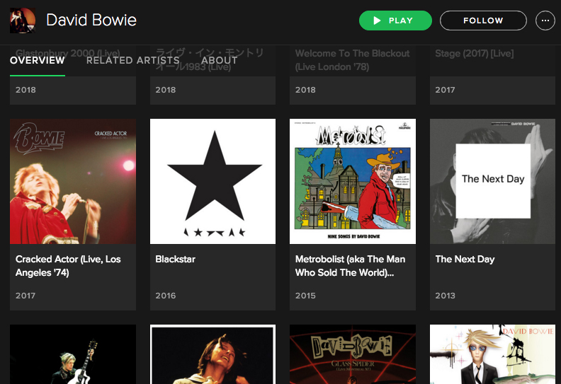The width and height of the screenshot is (561, 384).
Task: Click the 'Metrobolist (aka The Man Who Sold The World)' title
Action: (x=350, y=266)
